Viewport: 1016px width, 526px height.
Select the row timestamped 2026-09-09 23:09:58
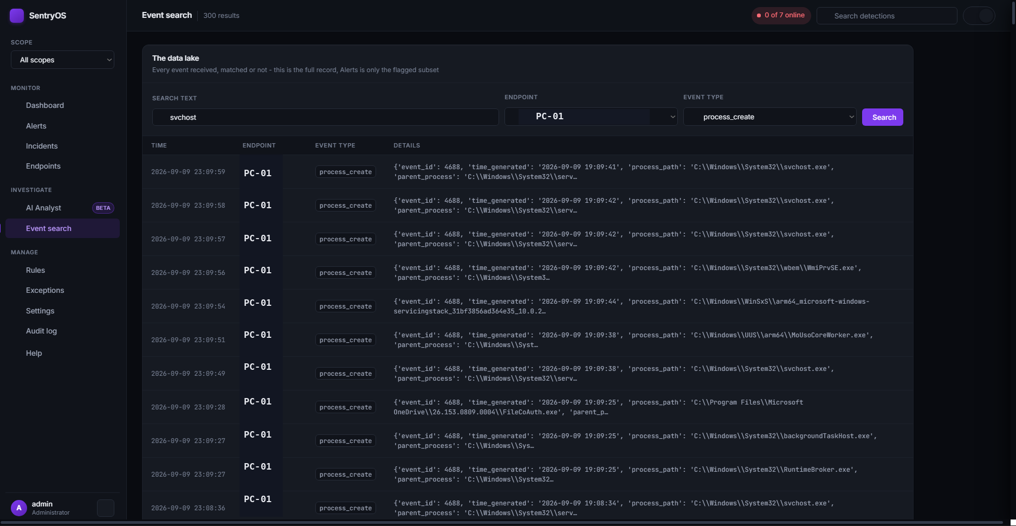click(x=527, y=206)
